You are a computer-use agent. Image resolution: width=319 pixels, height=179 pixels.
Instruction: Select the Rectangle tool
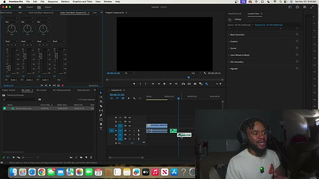click(101, 119)
